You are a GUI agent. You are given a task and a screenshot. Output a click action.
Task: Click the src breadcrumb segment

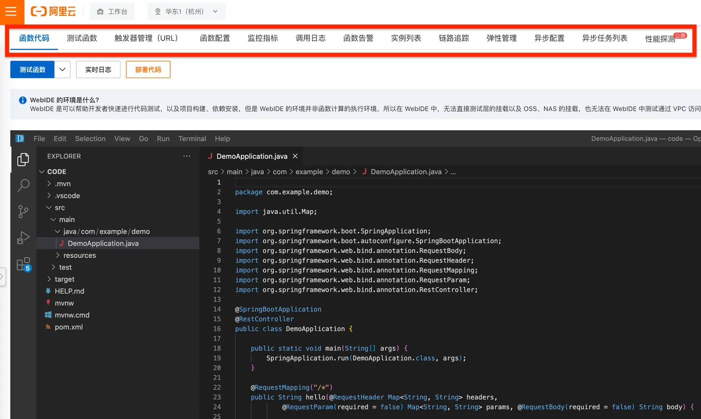tap(213, 172)
